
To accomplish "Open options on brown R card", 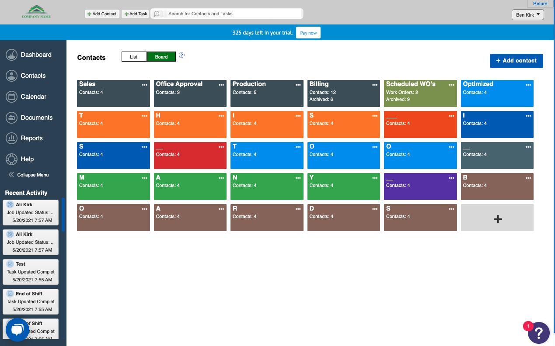I will pyautogui.click(x=298, y=209).
